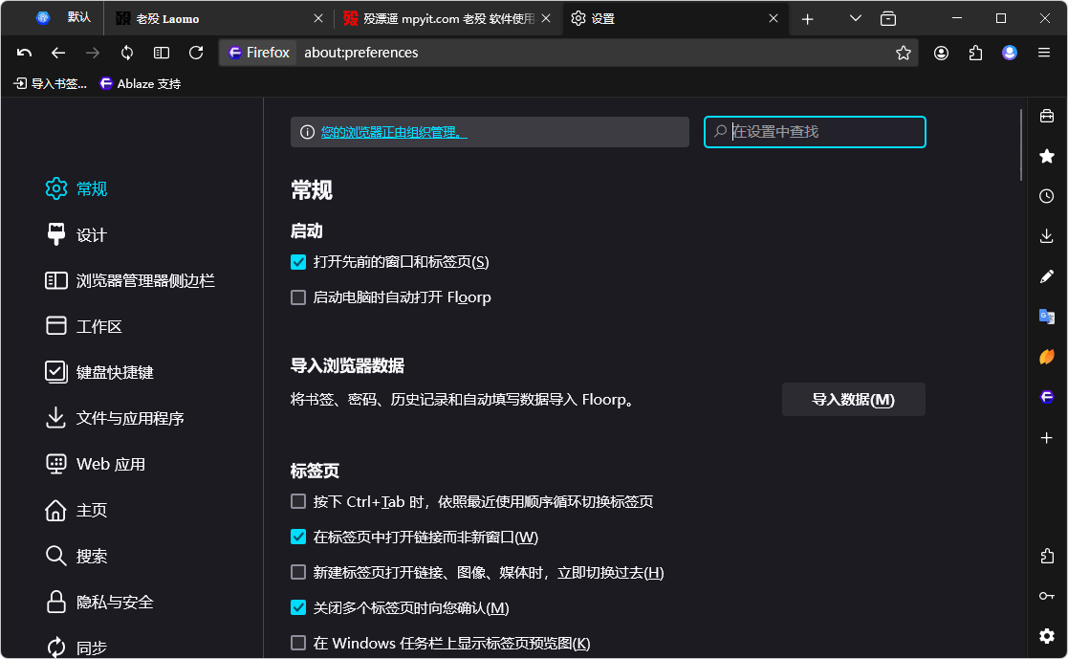The image size is (1068, 659).
Task: Open sidebar settings gear icon
Action: (x=1047, y=636)
